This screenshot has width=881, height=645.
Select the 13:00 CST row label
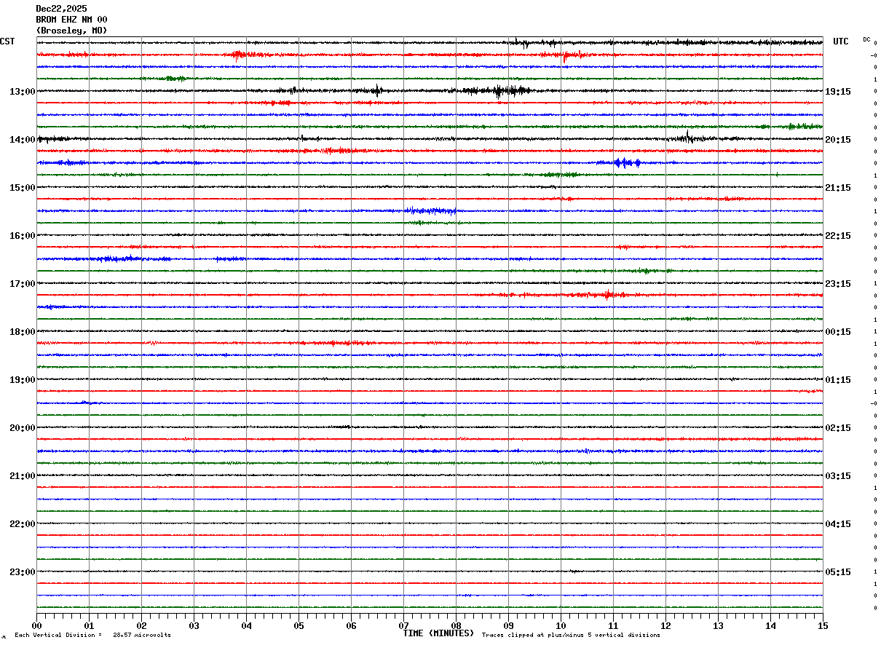pos(23,92)
